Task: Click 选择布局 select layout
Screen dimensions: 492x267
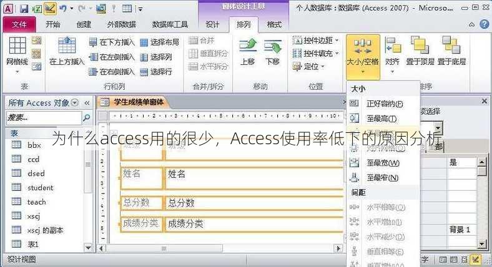Action: (159, 42)
